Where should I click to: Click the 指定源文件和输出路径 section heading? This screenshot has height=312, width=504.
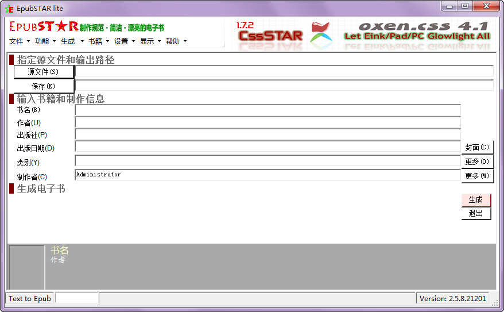coord(65,60)
